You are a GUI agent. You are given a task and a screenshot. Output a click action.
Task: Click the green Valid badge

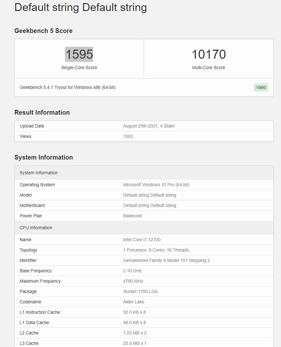pyautogui.click(x=261, y=87)
